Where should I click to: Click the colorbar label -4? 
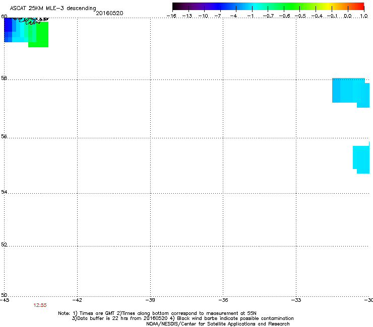tap(233, 16)
